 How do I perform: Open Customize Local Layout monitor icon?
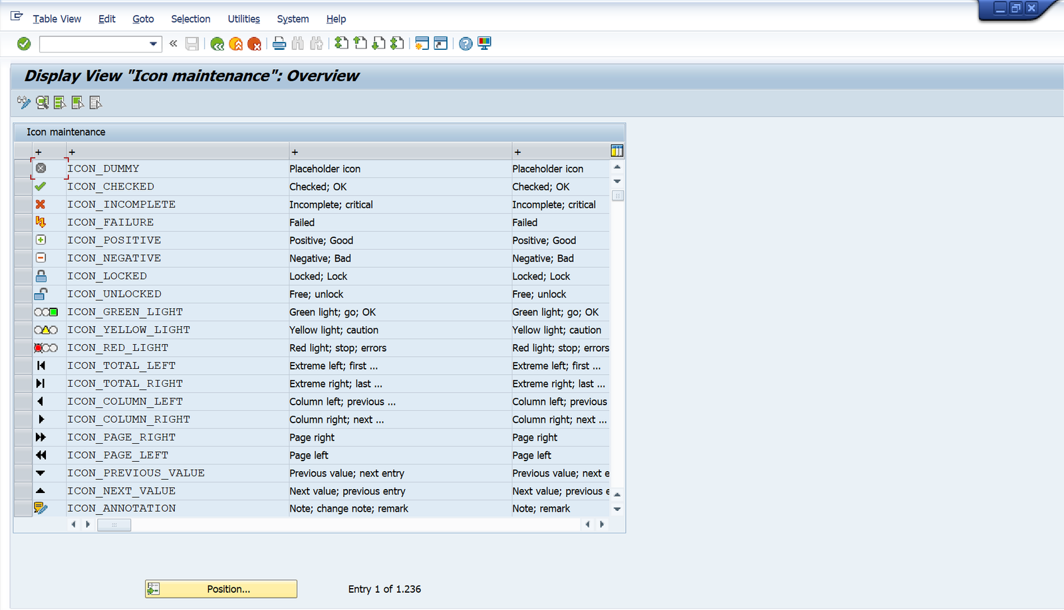(484, 44)
